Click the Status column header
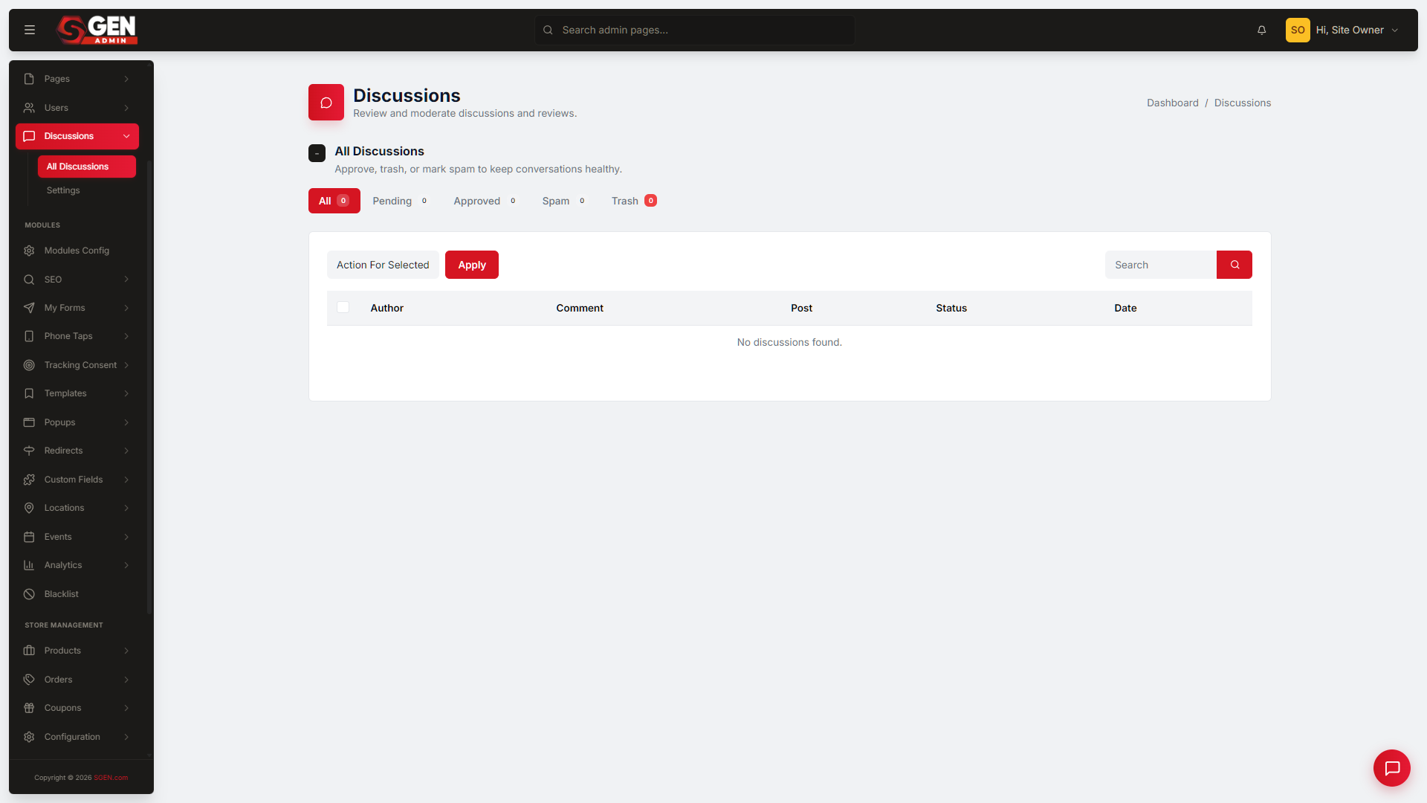 (x=951, y=308)
